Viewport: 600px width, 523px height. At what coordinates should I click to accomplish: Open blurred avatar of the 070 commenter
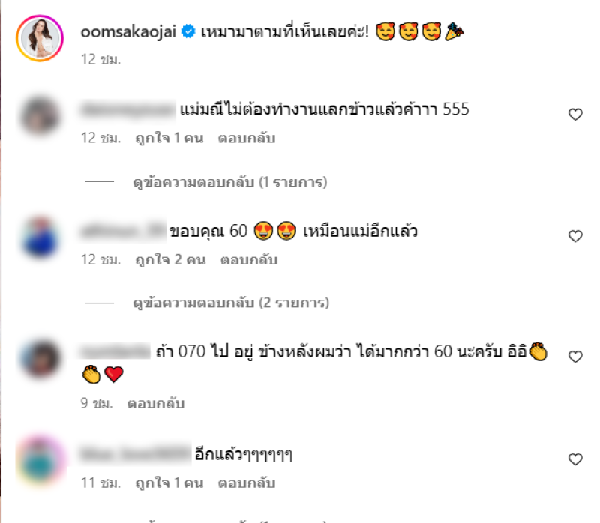[x=40, y=359]
